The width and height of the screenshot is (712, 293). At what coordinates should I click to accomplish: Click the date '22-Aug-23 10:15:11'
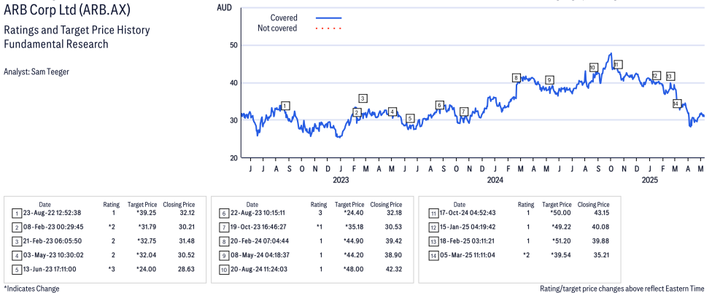[x=257, y=213]
